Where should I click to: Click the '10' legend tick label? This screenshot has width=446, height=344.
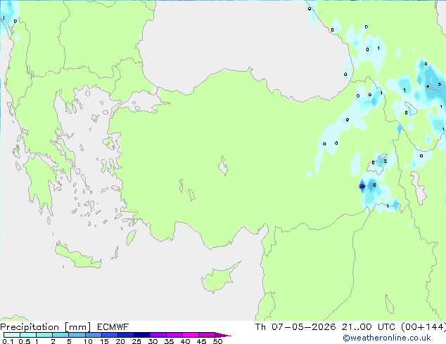(88, 341)
